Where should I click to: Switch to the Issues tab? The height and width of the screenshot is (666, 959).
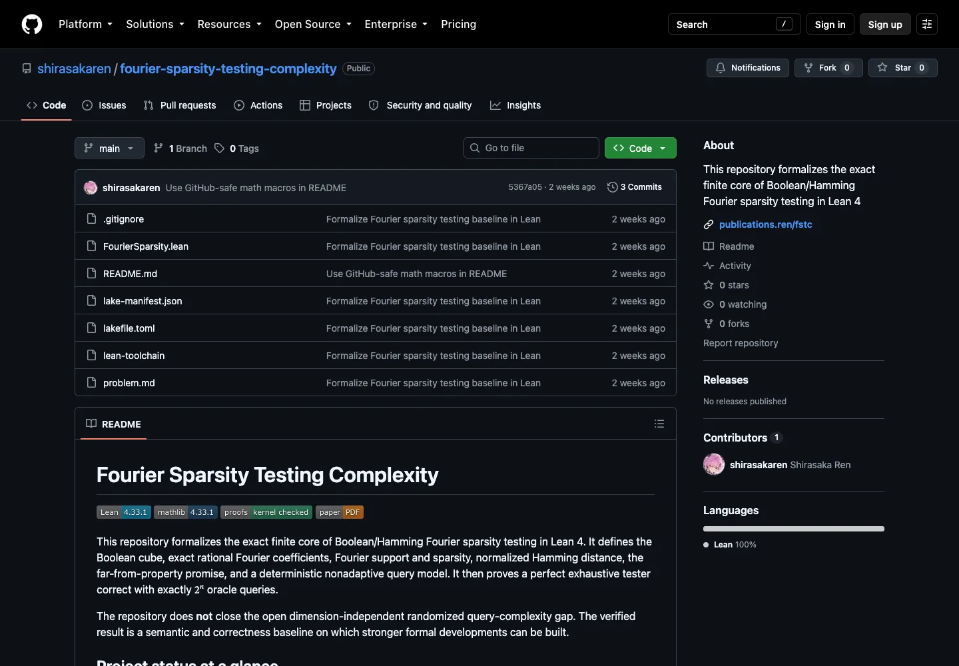click(104, 105)
